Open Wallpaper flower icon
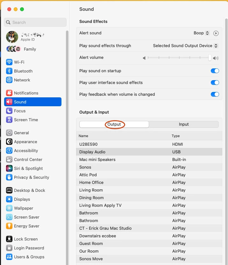This screenshot has width=228, height=265. 9,208
